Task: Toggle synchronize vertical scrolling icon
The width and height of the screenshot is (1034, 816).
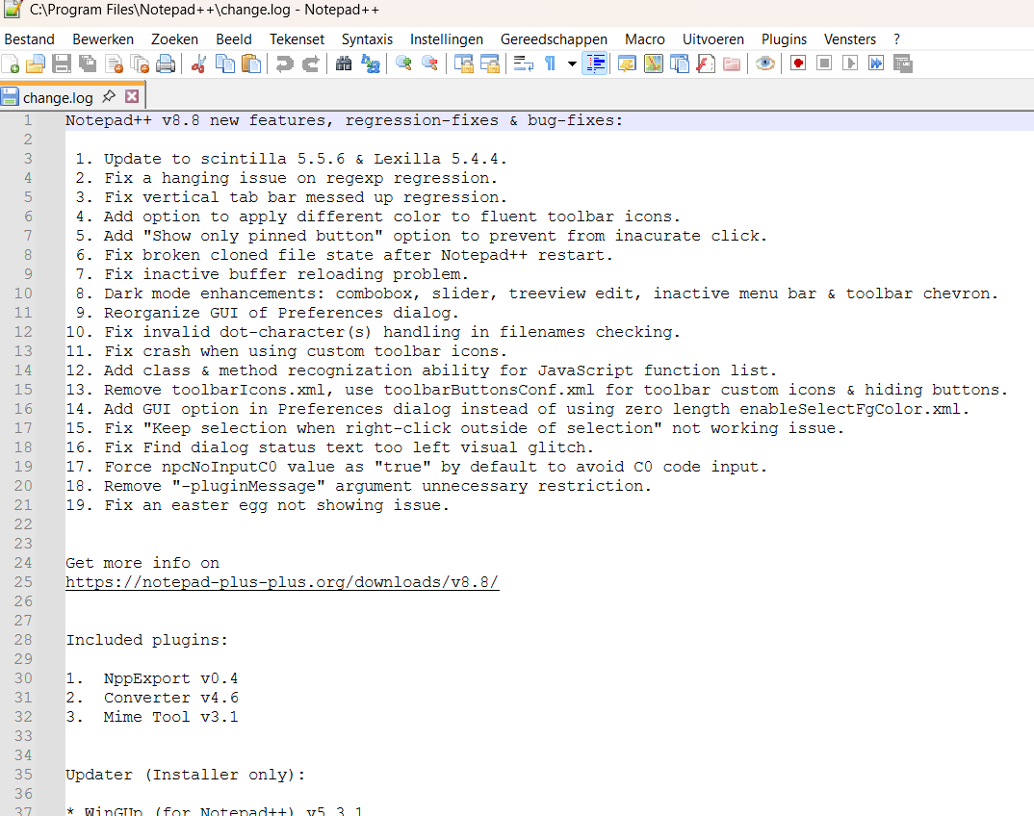Action: click(464, 64)
